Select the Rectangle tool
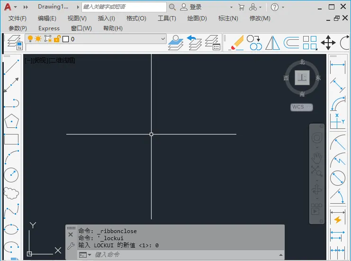Image resolution: width=351 pixels, height=261 pixels. coord(11,139)
